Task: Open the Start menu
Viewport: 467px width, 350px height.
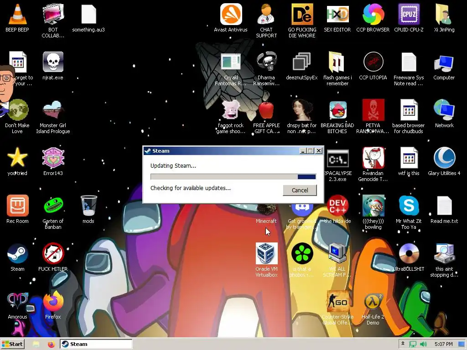Action: (12, 344)
